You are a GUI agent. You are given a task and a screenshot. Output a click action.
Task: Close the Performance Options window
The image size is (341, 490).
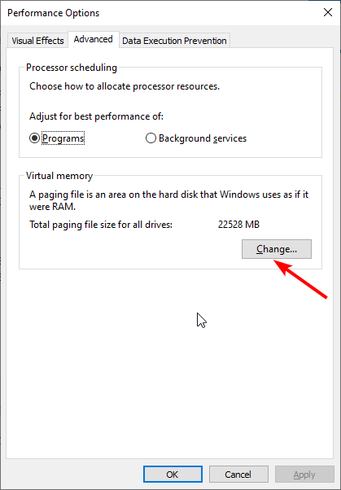coord(327,12)
